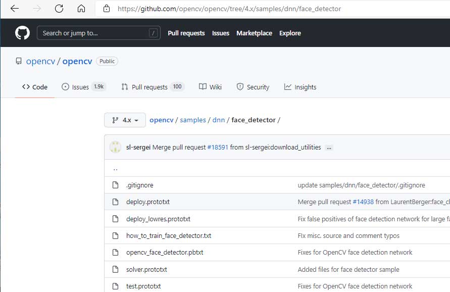Go up to parent directory via '..'
450x292 pixels.
pos(116,169)
